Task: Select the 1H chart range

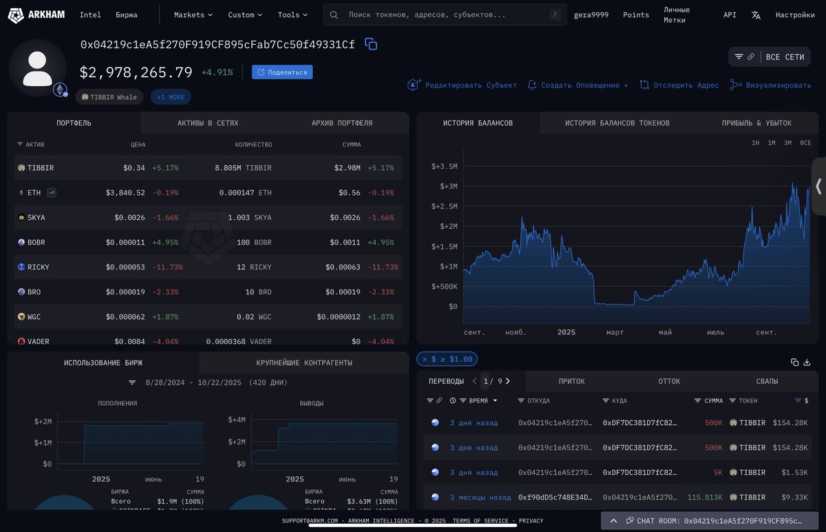Action: click(755, 143)
